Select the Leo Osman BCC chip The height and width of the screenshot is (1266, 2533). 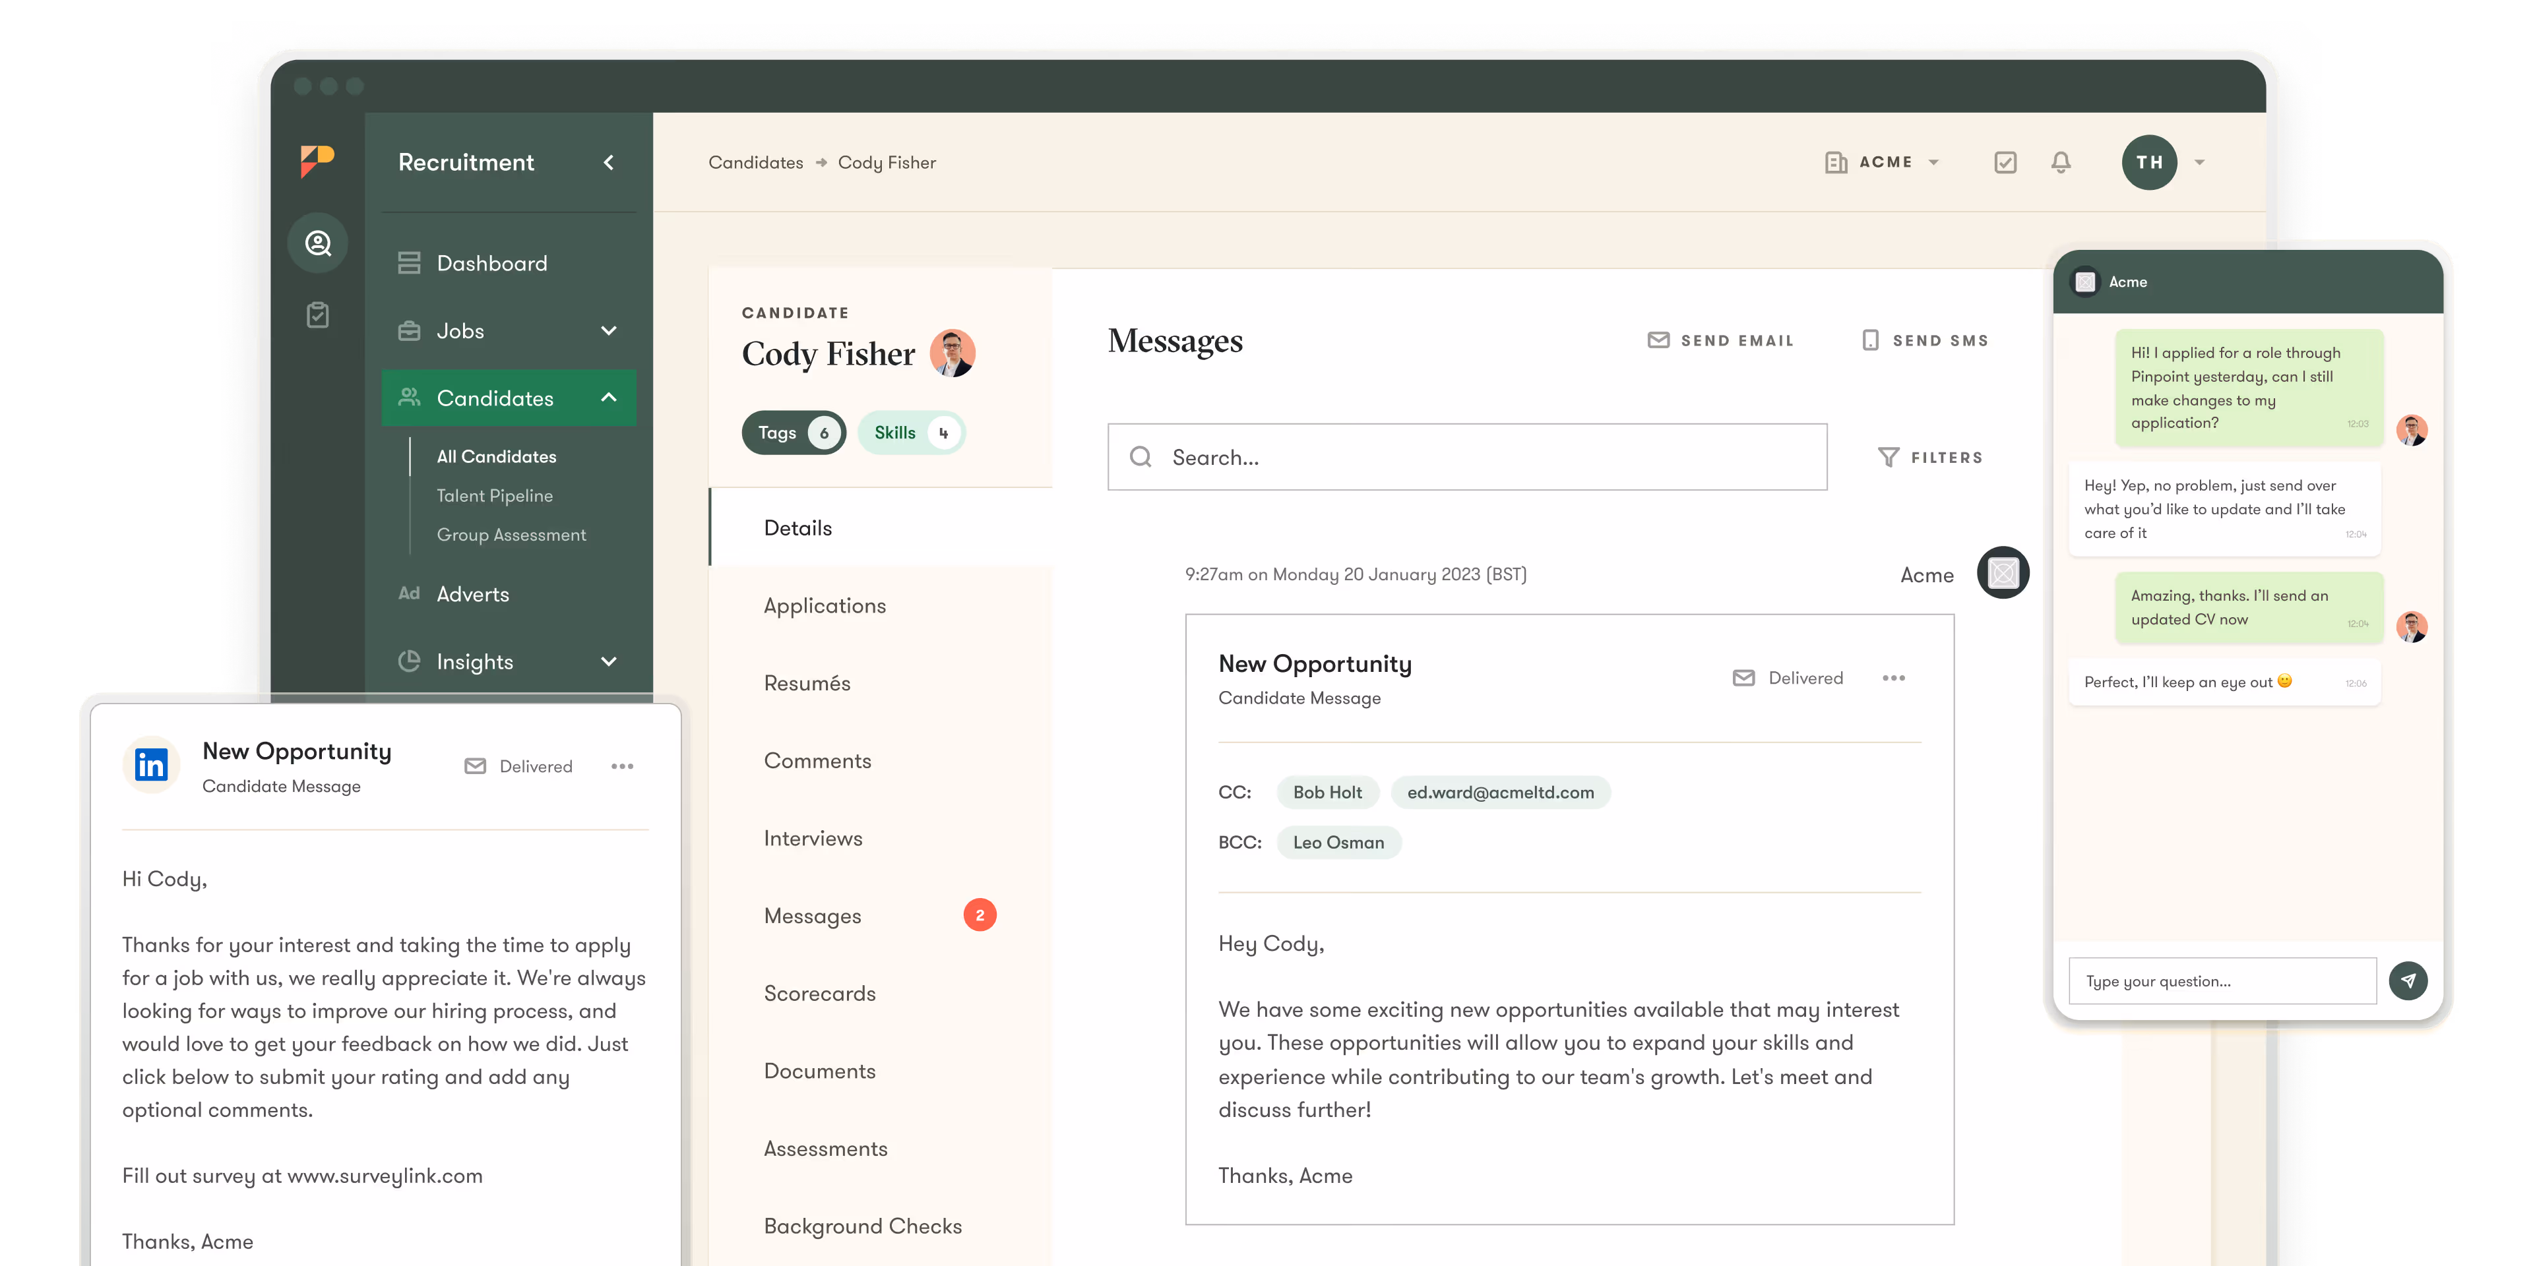1338,843
